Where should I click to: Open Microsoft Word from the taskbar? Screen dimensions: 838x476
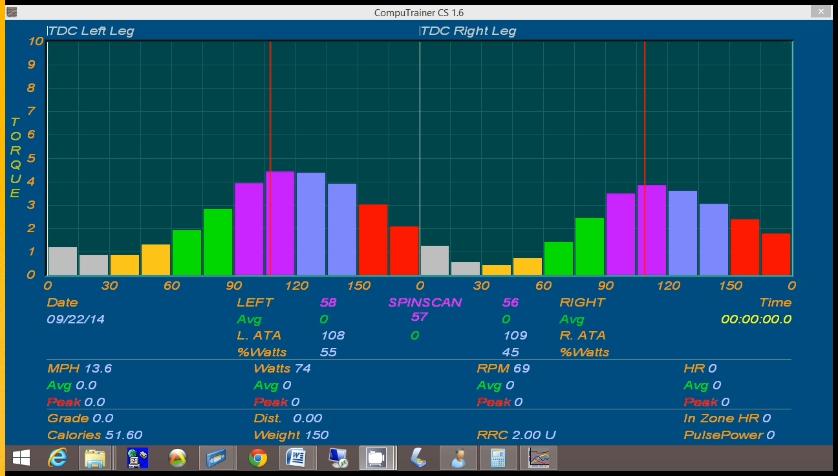tap(295, 459)
